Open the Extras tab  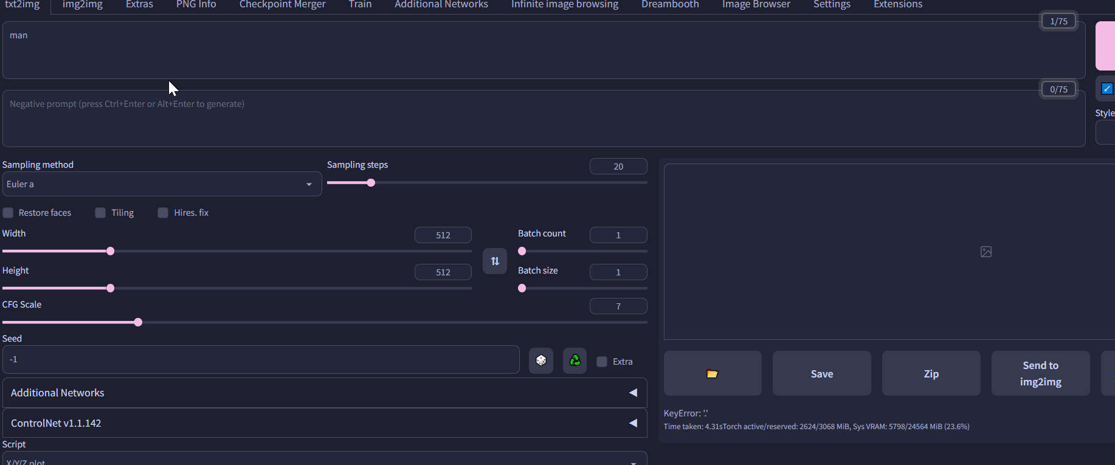[x=139, y=5]
